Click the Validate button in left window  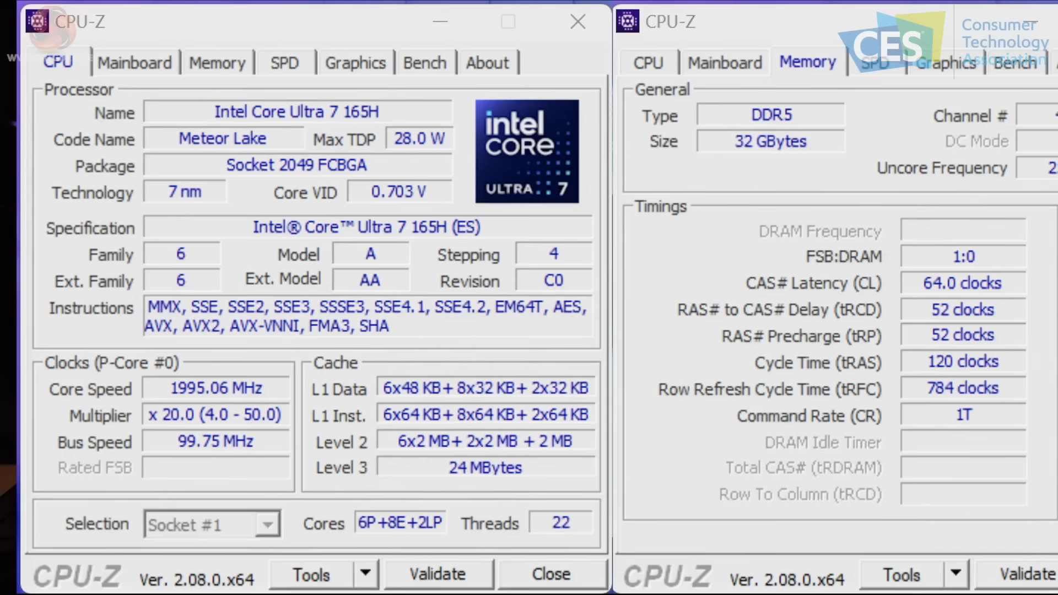tap(438, 574)
